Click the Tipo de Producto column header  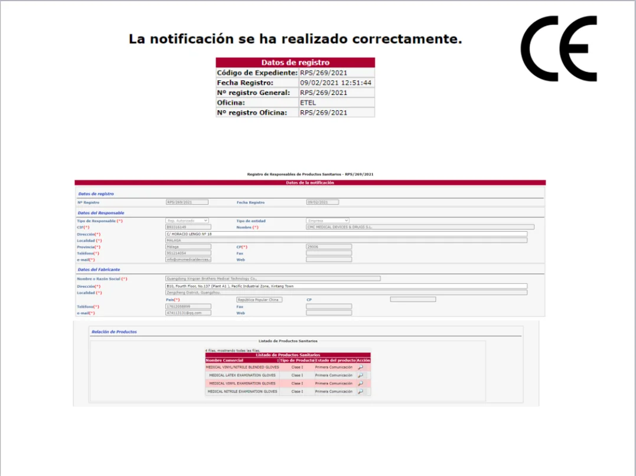[x=296, y=360]
